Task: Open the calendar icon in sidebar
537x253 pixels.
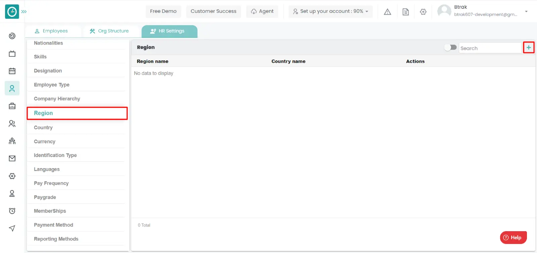Action: tap(12, 71)
